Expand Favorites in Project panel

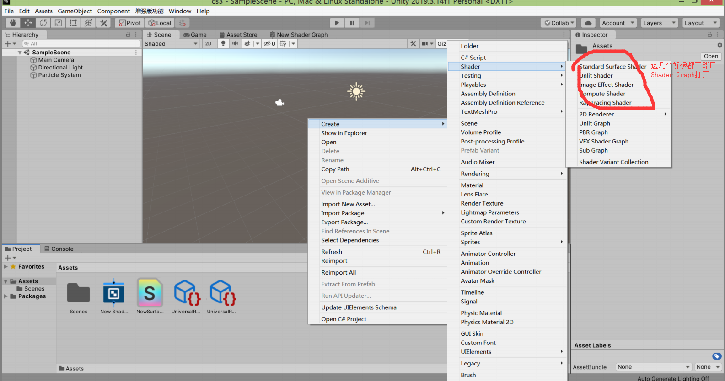tap(6, 266)
